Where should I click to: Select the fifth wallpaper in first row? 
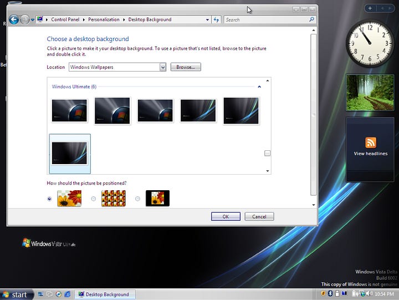241,110
